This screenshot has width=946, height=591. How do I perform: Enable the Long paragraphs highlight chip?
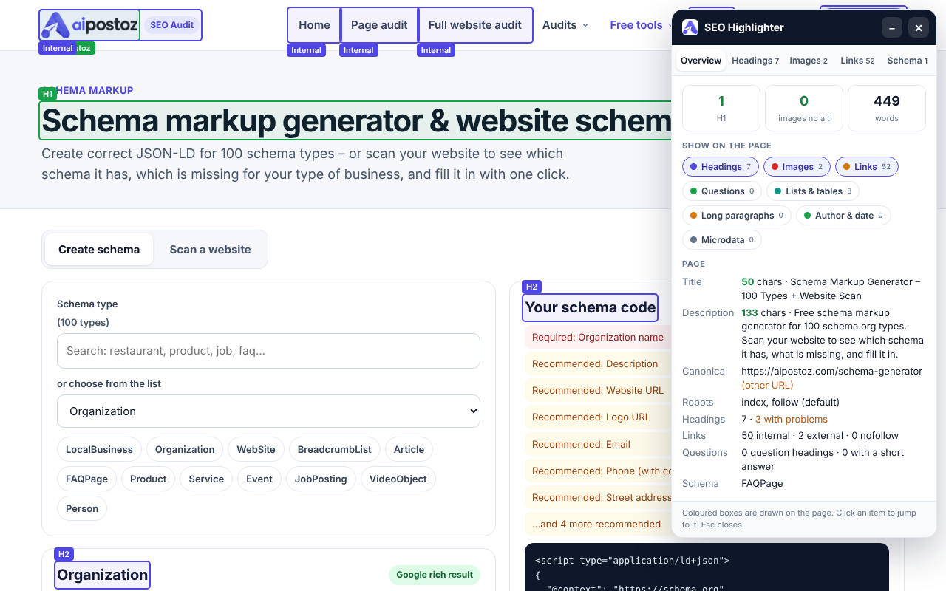point(737,216)
